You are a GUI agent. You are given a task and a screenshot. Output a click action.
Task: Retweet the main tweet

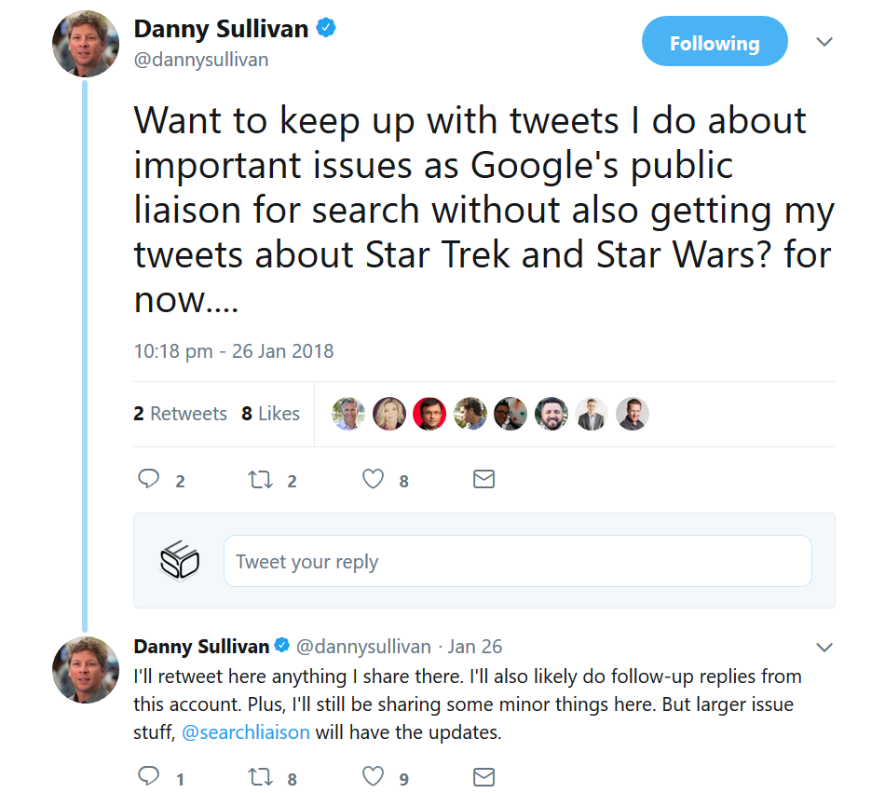262,478
